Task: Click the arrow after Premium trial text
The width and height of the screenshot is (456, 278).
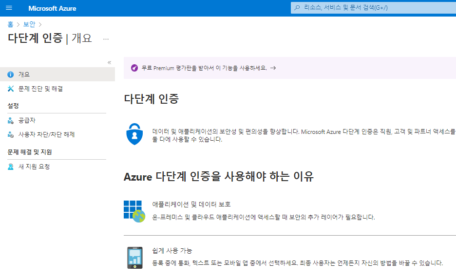Action: [273, 68]
